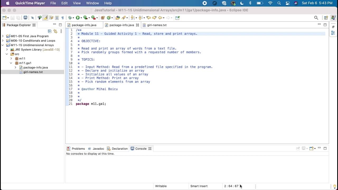The image size is (338, 190).
Task: Click the Open Perspective icon
Action: point(326,18)
